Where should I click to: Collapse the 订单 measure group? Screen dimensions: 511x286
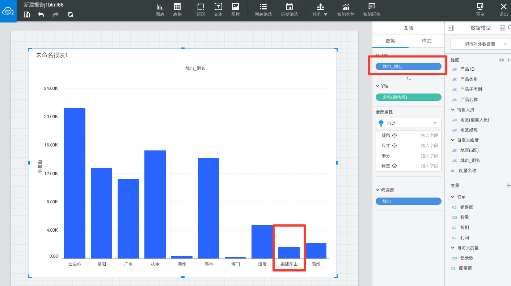tap(453, 197)
